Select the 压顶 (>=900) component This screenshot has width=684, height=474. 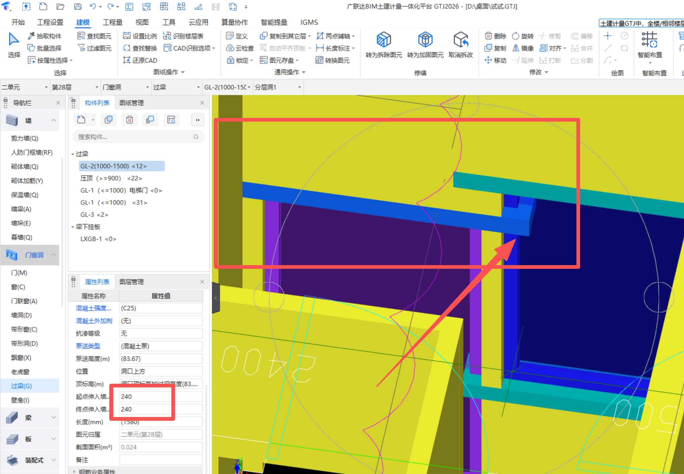pos(111,178)
